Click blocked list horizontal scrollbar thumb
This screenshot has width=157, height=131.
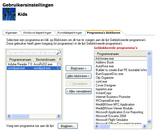[x=104, y=126]
